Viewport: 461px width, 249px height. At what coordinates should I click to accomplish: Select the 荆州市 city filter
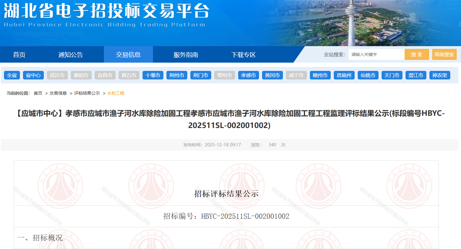pyautogui.click(x=177, y=75)
